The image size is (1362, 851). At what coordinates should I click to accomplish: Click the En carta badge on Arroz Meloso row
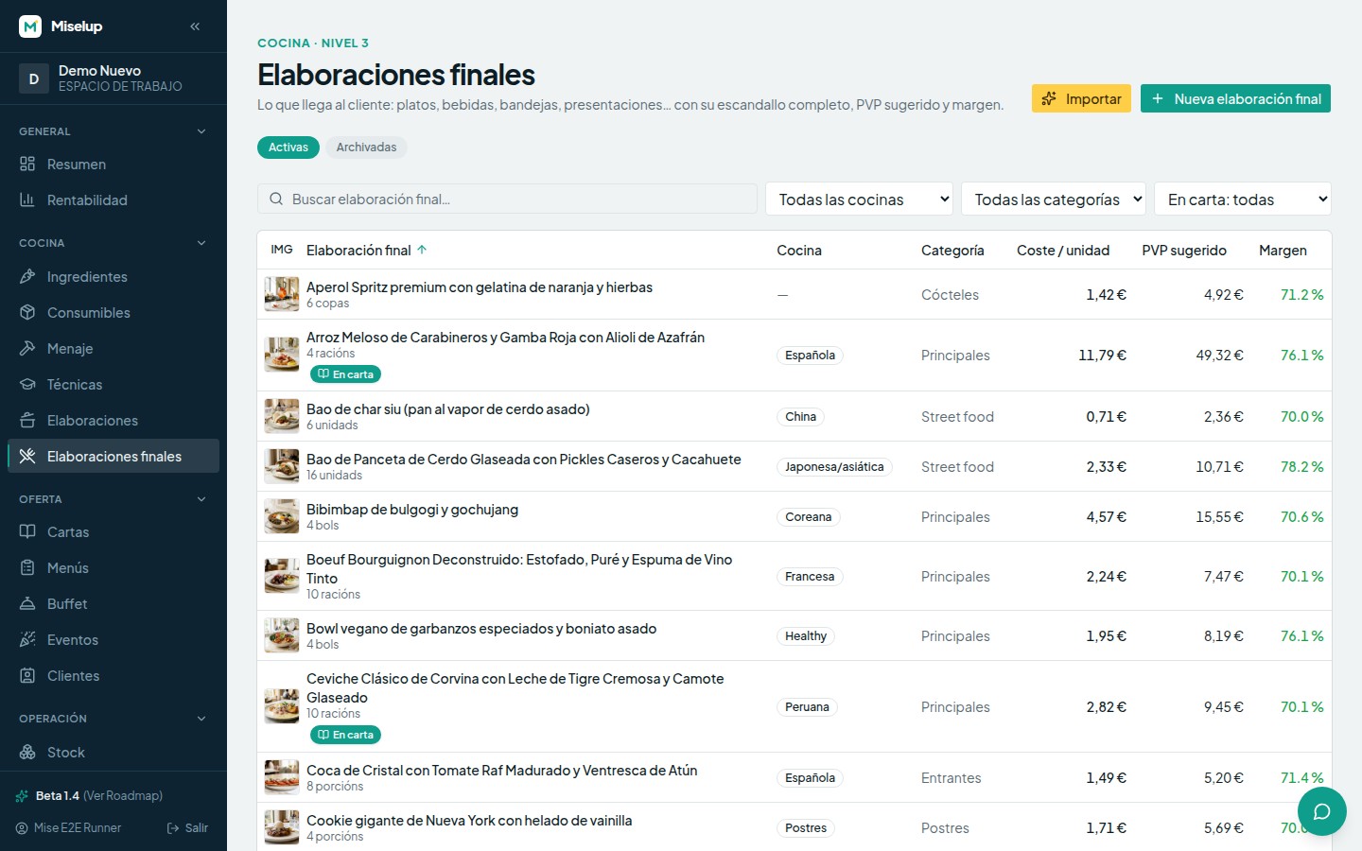pyautogui.click(x=345, y=374)
